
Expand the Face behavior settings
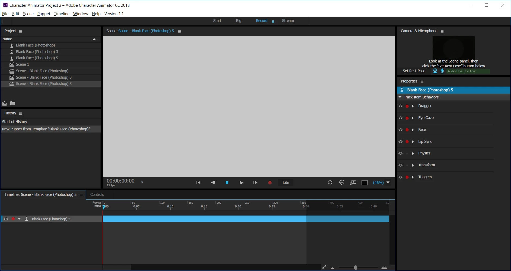pyautogui.click(x=413, y=130)
